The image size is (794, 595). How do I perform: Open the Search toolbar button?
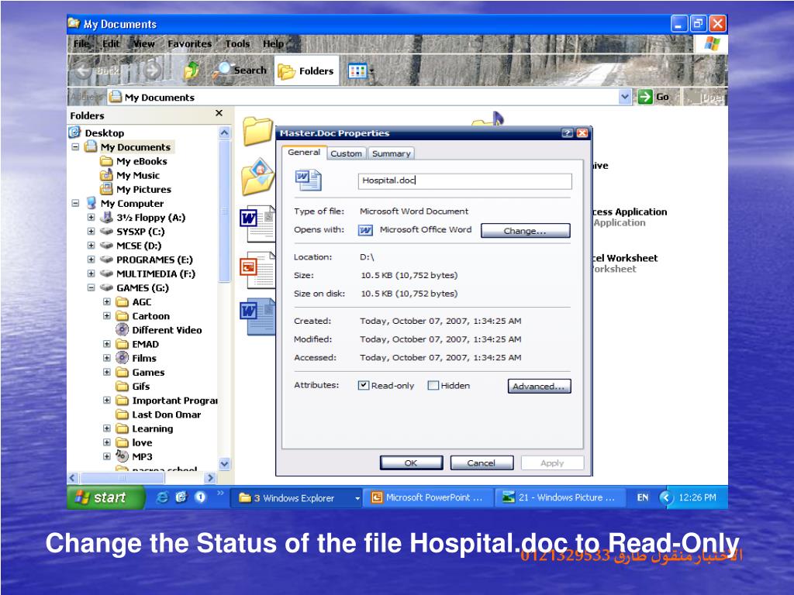pos(240,71)
